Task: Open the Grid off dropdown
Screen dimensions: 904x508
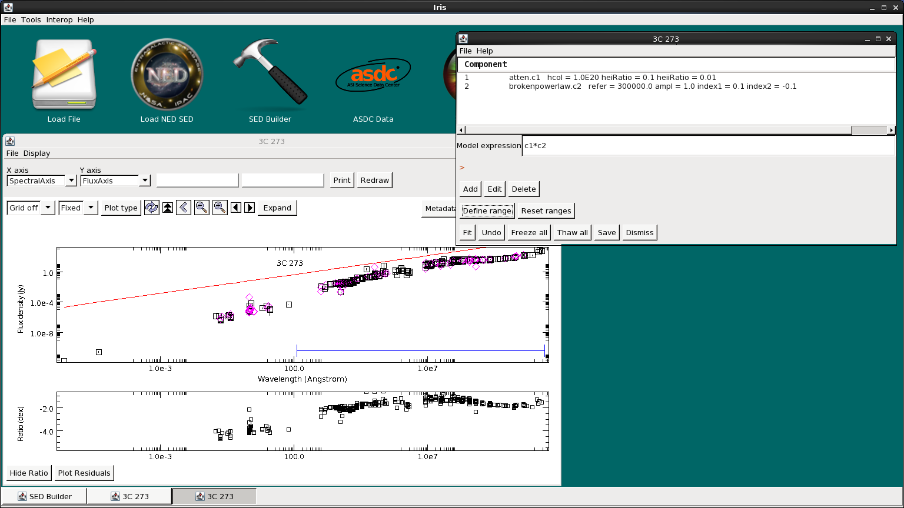Action: pos(49,208)
